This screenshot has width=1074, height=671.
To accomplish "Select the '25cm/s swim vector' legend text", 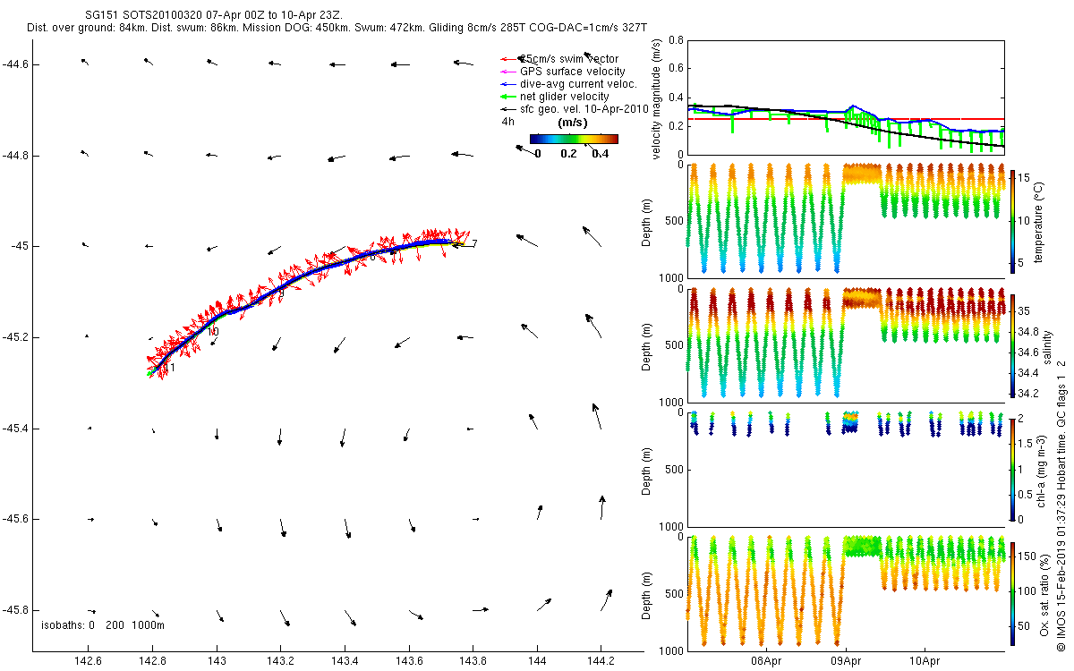I will click(570, 59).
